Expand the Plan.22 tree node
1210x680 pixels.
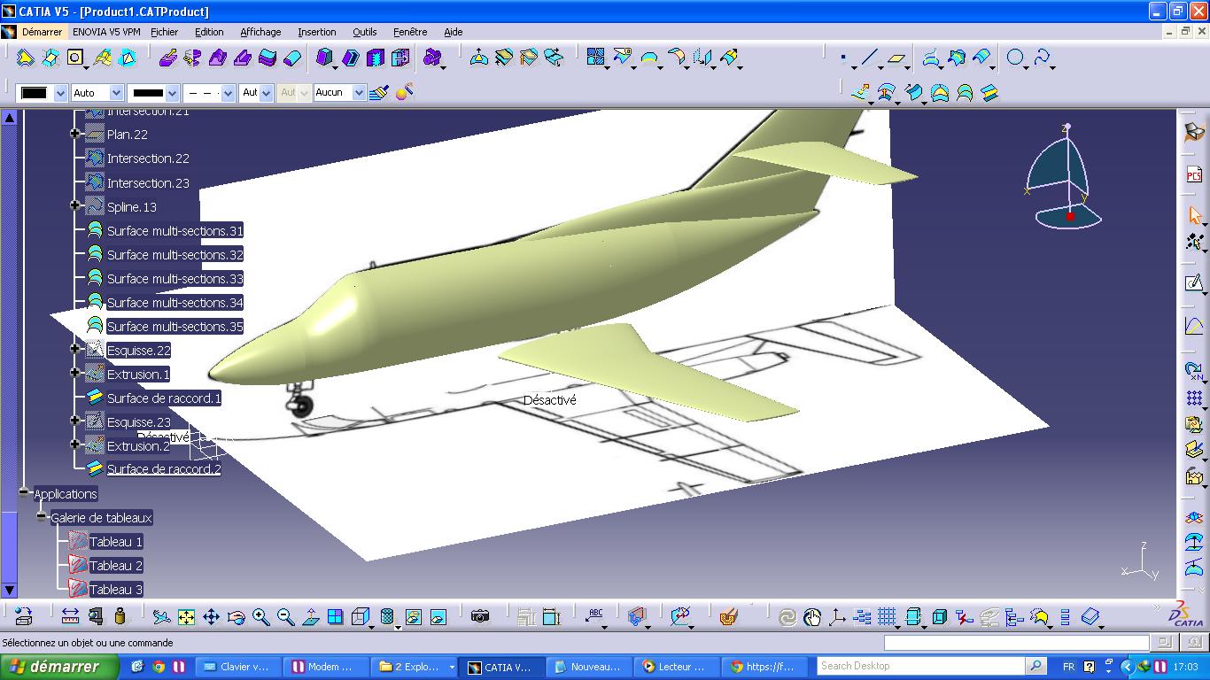(x=75, y=134)
